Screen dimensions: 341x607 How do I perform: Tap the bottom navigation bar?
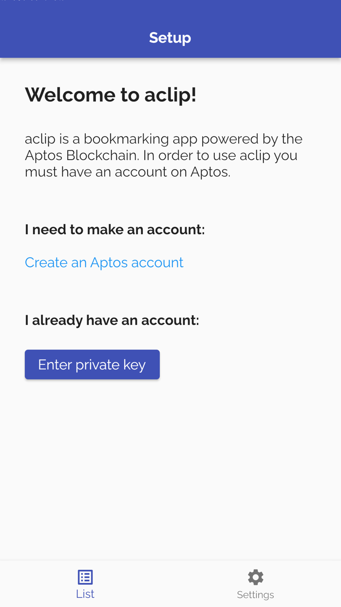(170, 584)
